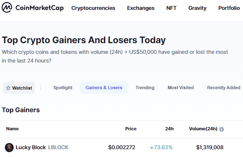
Task: Click the CoinMarketCap logo icon
Action: tap(7, 7)
